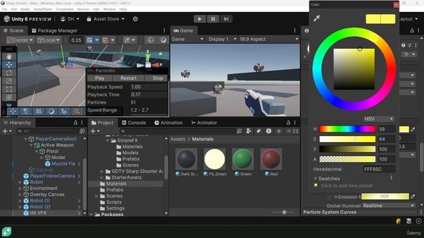Open the GameObject menu
Image resolution: width=424 pixels, height=238 pixels.
point(42,9)
